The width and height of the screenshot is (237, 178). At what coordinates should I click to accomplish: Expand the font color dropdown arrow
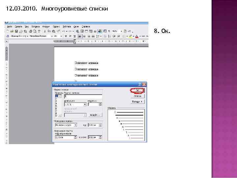[140, 36]
